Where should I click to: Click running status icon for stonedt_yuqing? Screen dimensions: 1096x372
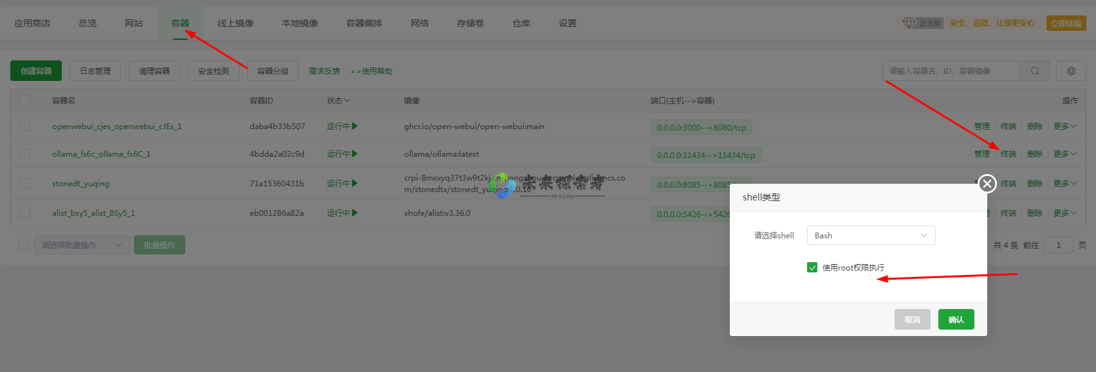355,184
